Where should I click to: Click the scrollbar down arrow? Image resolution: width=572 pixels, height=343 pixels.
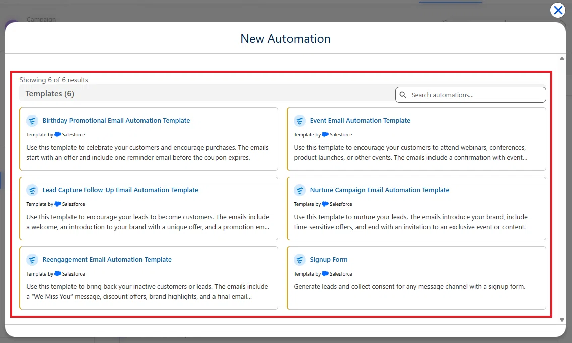(x=562, y=320)
